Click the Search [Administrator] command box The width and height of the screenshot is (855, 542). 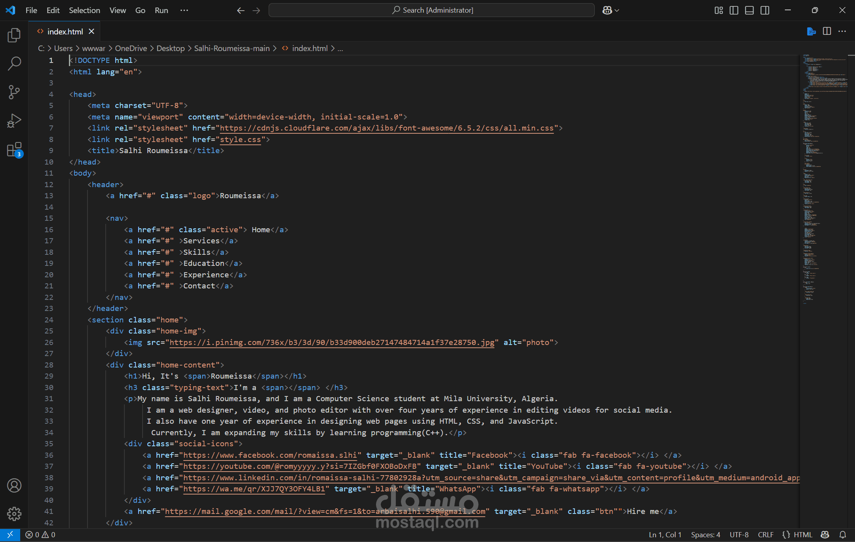coord(431,10)
